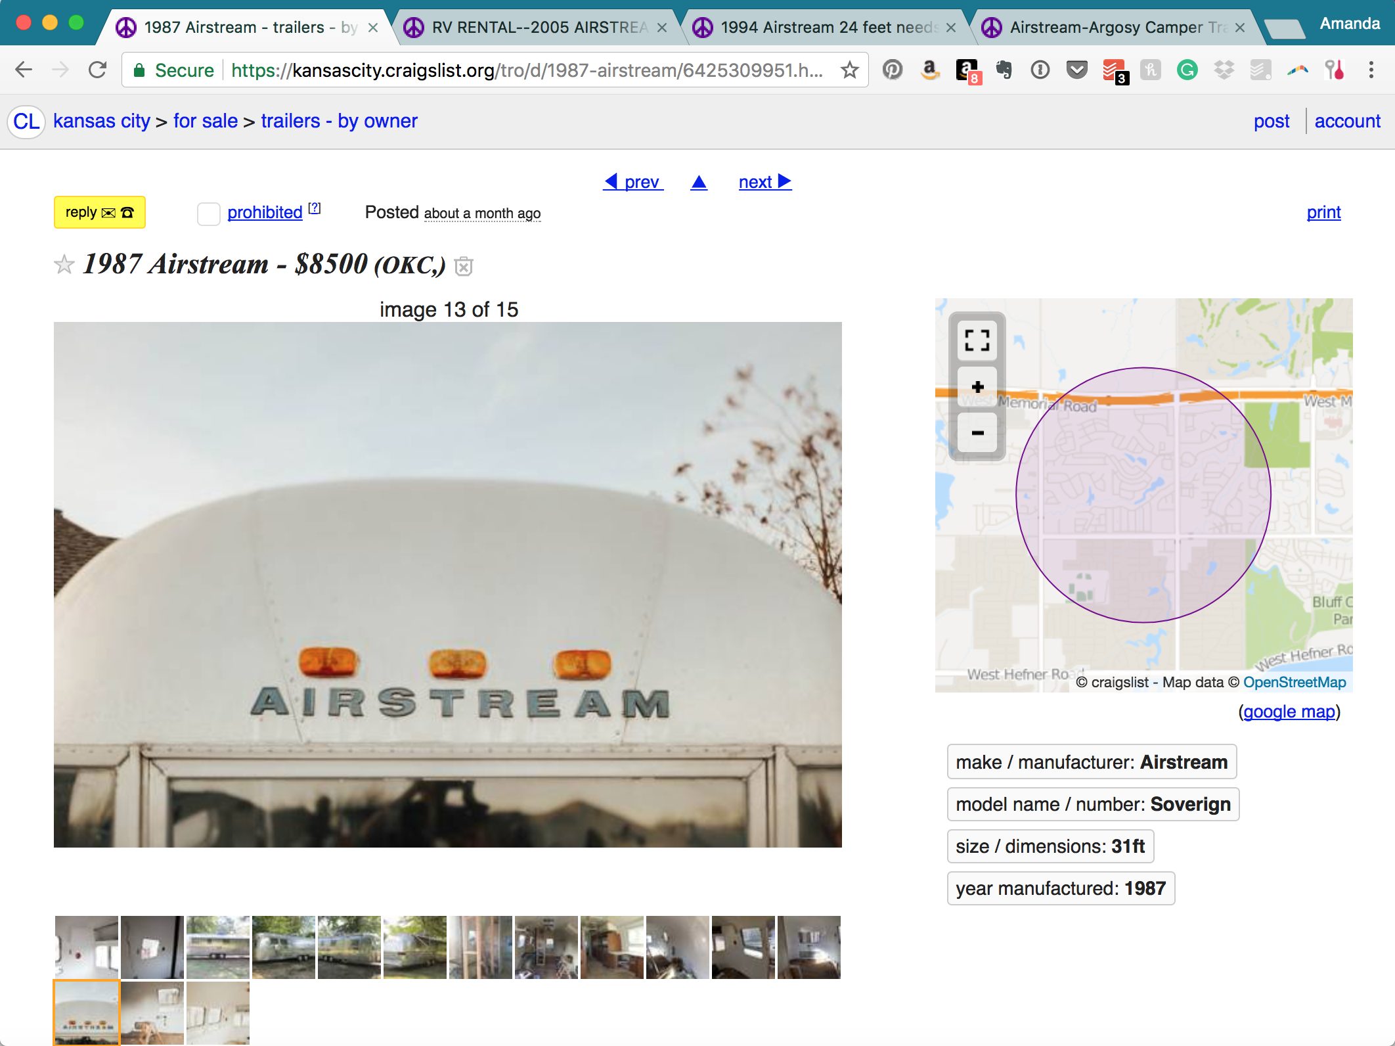Click the main Airstream photo
Screen dimensions: 1395x1046
click(448, 585)
